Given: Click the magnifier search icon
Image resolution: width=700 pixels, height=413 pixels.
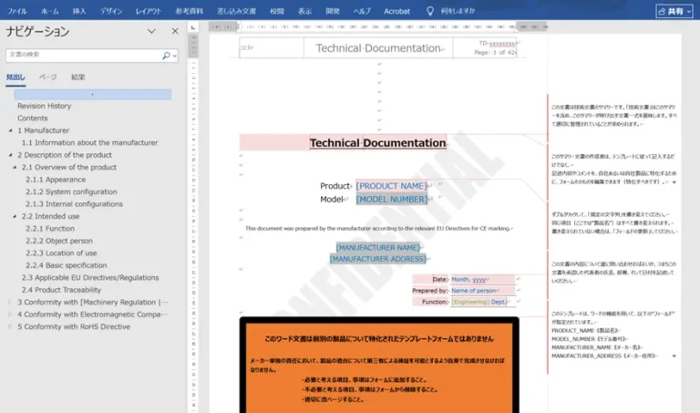Looking at the screenshot, I should pos(166,56).
